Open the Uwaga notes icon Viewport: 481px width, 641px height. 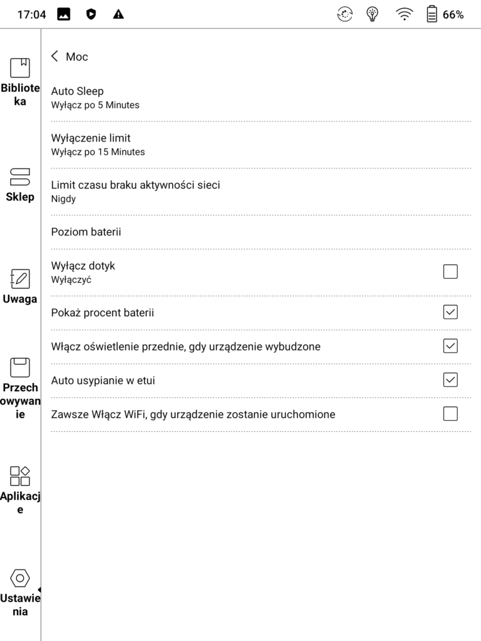(20, 279)
